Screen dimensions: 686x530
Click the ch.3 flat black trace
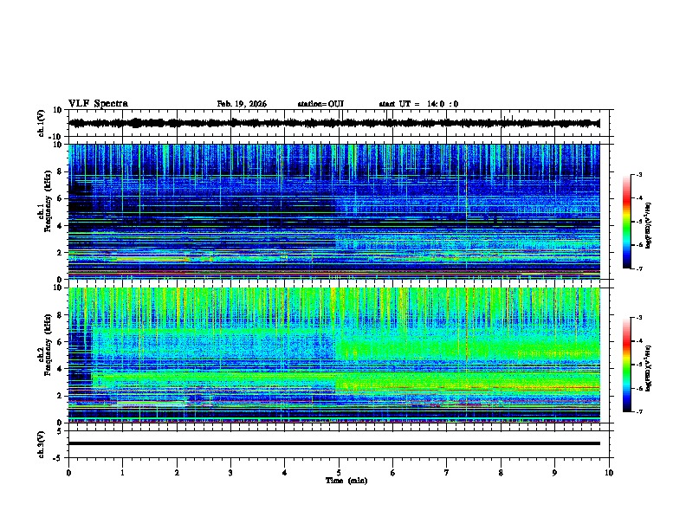[x=334, y=443]
